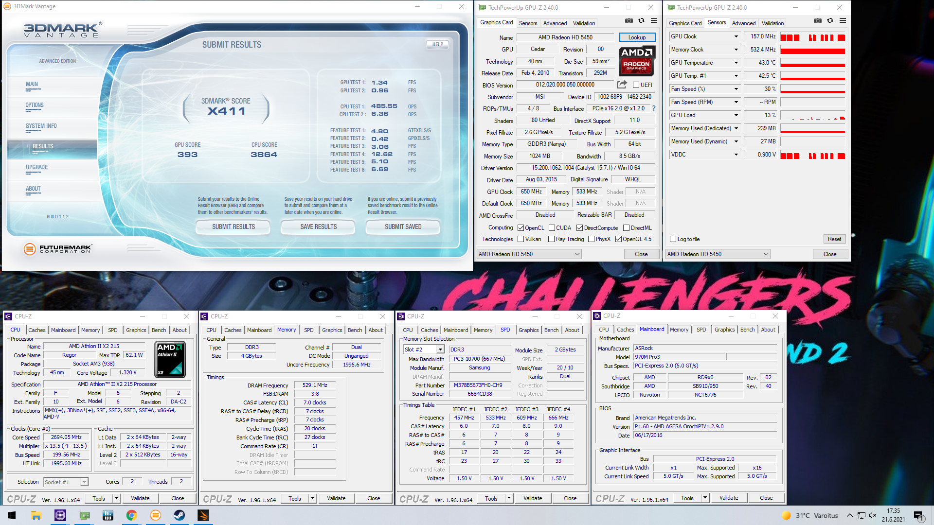934x525 pixels.
Task: Click the SUBMIT RESULTS button
Action: coord(233,227)
